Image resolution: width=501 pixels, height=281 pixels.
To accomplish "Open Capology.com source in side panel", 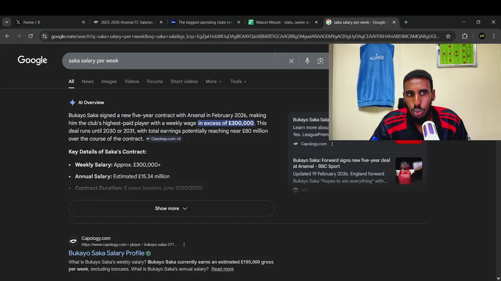I will [x=314, y=144].
